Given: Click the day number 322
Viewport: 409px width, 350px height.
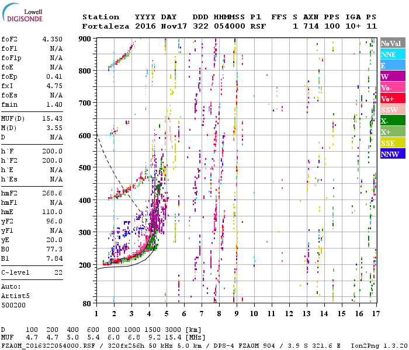Looking at the screenshot, I should 200,26.
